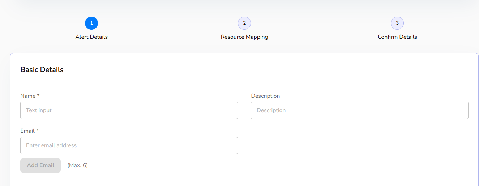Click the Description field label

pyautogui.click(x=265, y=96)
